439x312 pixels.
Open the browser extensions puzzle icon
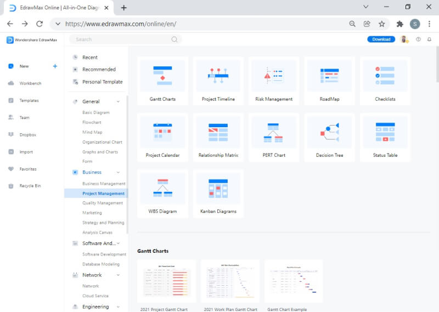point(400,24)
